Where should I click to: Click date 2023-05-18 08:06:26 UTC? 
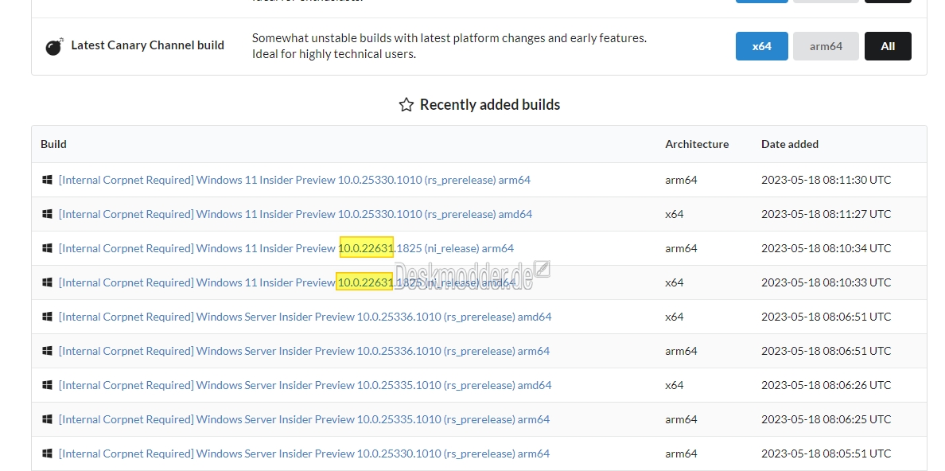click(826, 385)
